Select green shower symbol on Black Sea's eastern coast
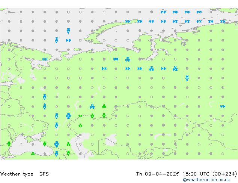The height and width of the screenshot is (183, 238). pos(44,144)
